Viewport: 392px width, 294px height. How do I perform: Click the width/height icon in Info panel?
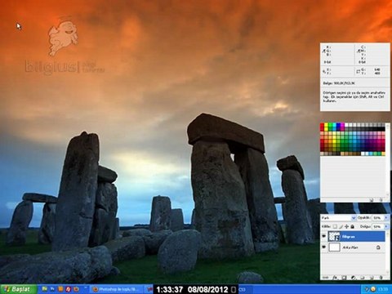(358, 71)
